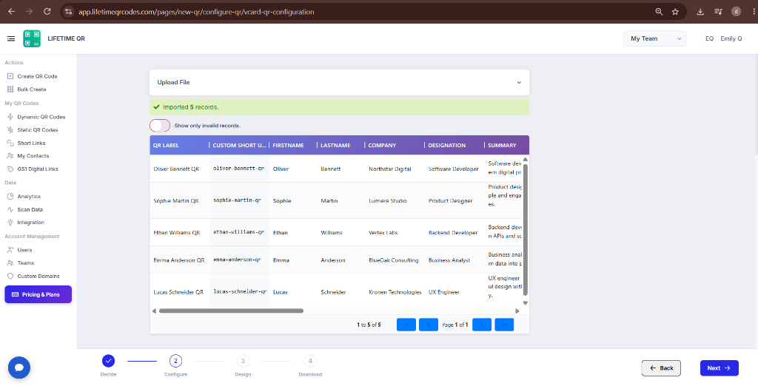Image resolution: width=758 pixels, height=386 pixels.
Task: Click the Next button
Action: [720, 368]
